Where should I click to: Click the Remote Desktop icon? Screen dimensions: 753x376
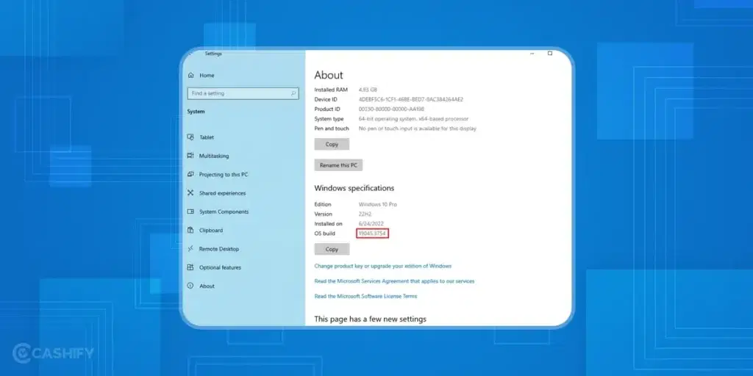(x=190, y=249)
